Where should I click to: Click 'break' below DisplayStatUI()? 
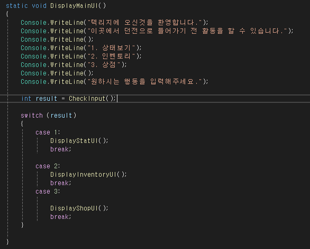point(59,149)
